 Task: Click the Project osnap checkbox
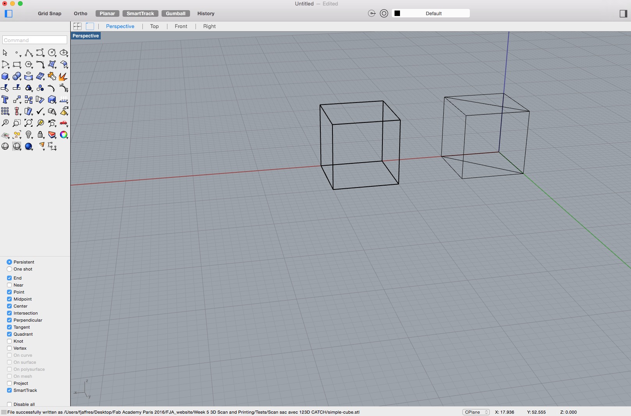pyautogui.click(x=9, y=383)
